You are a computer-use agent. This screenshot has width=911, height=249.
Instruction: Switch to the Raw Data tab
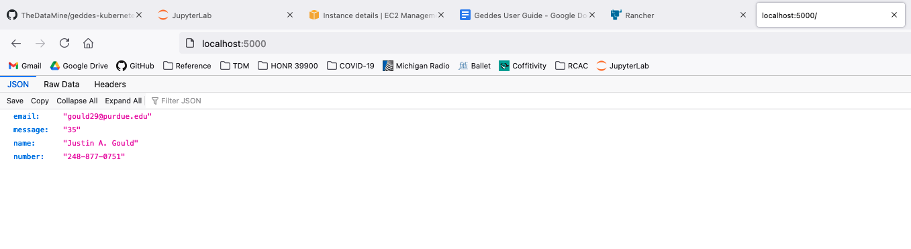click(x=62, y=85)
